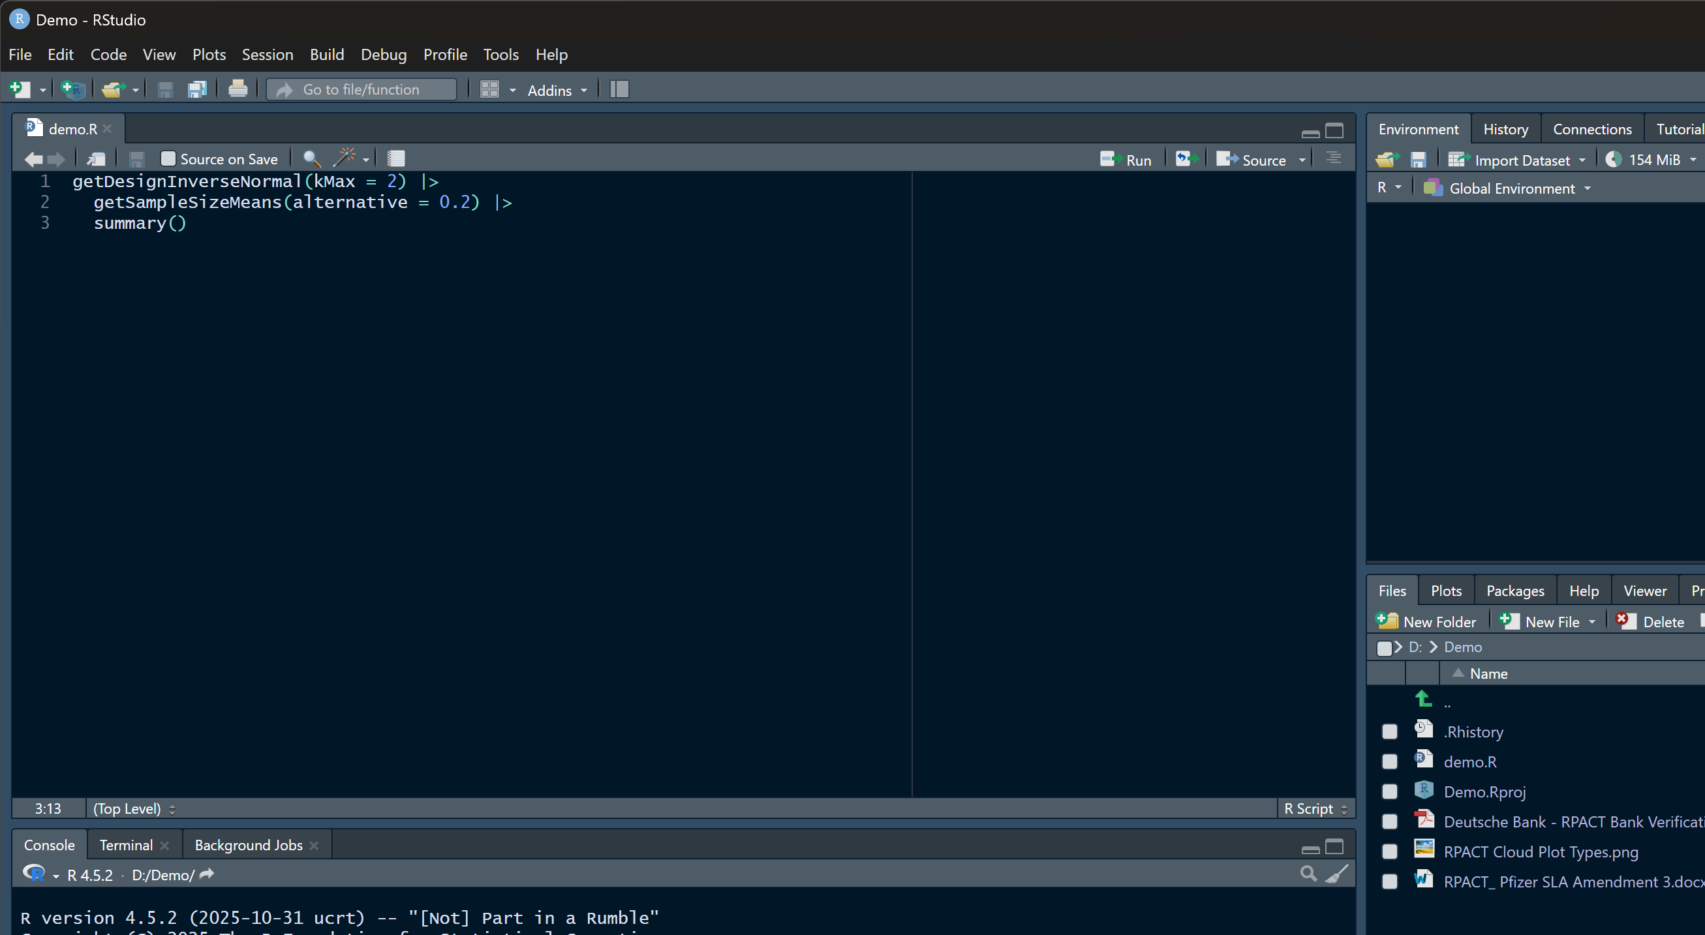
Task: Maximize the source editor pane
Action: click(1334, 130)
